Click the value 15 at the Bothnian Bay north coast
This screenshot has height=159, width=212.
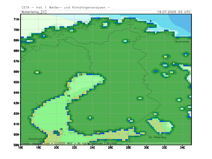tap(81, 75)
